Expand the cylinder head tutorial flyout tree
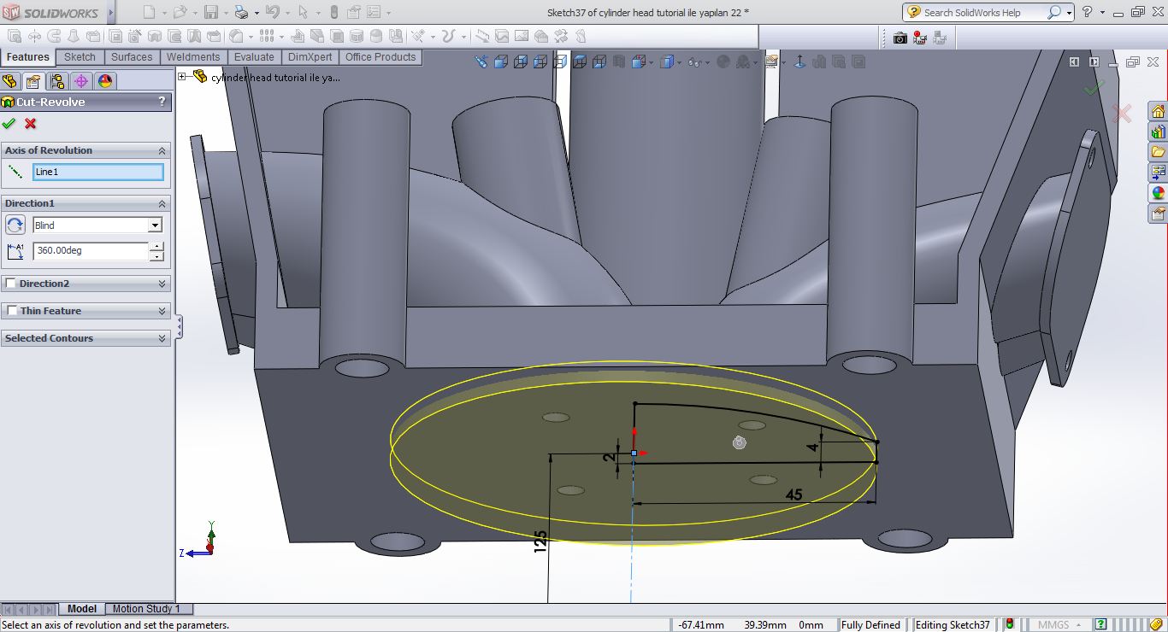 tap(182, 77)
